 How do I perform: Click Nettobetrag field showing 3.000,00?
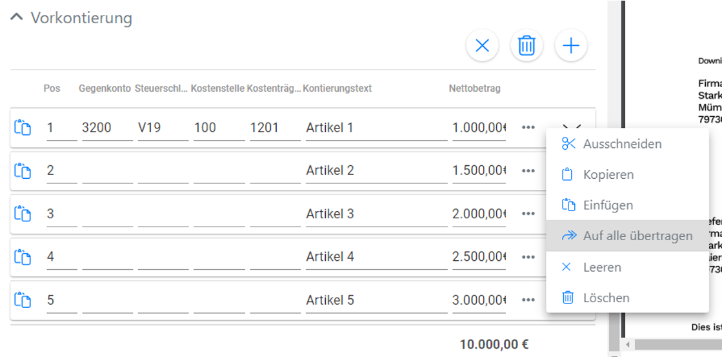pyautogui.click(x=478, y=300)
